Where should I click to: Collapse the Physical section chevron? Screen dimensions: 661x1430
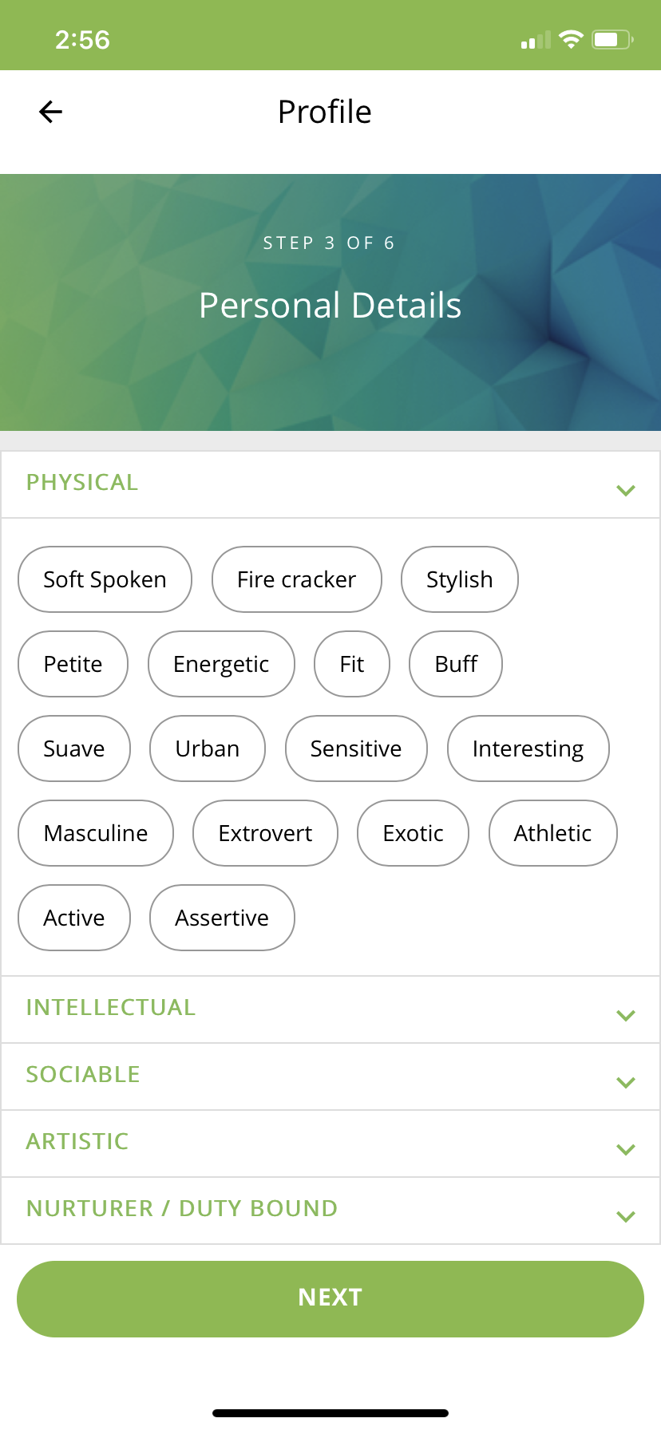click(x=626, y=490)
